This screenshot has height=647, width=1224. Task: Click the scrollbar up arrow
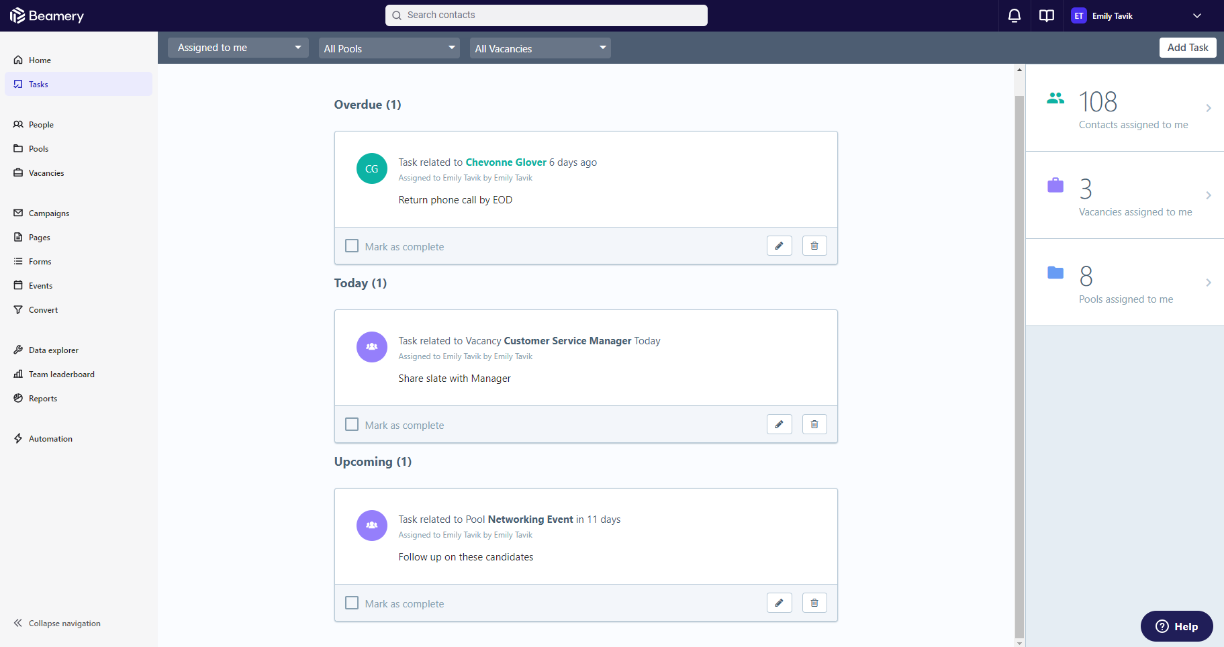1019,69
